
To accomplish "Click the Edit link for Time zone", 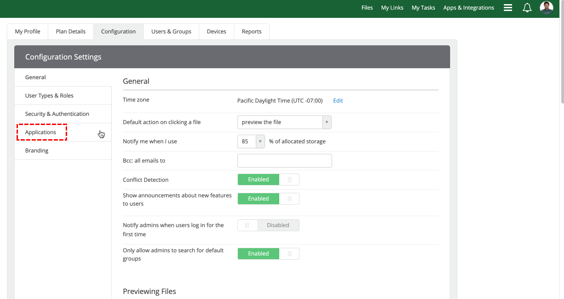I will (338, 101).
